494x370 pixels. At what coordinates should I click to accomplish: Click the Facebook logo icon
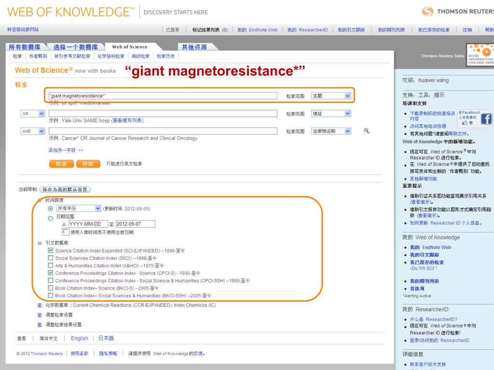click(x=486, y=119)
